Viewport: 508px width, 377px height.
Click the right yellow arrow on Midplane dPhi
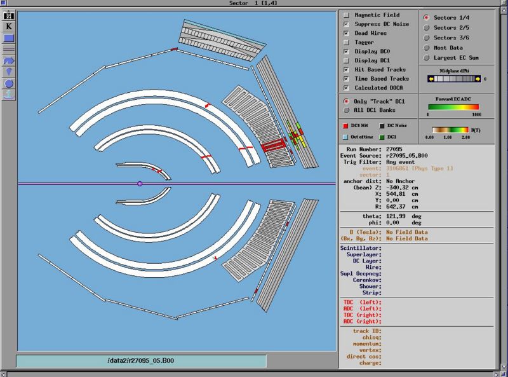[478, 79]
